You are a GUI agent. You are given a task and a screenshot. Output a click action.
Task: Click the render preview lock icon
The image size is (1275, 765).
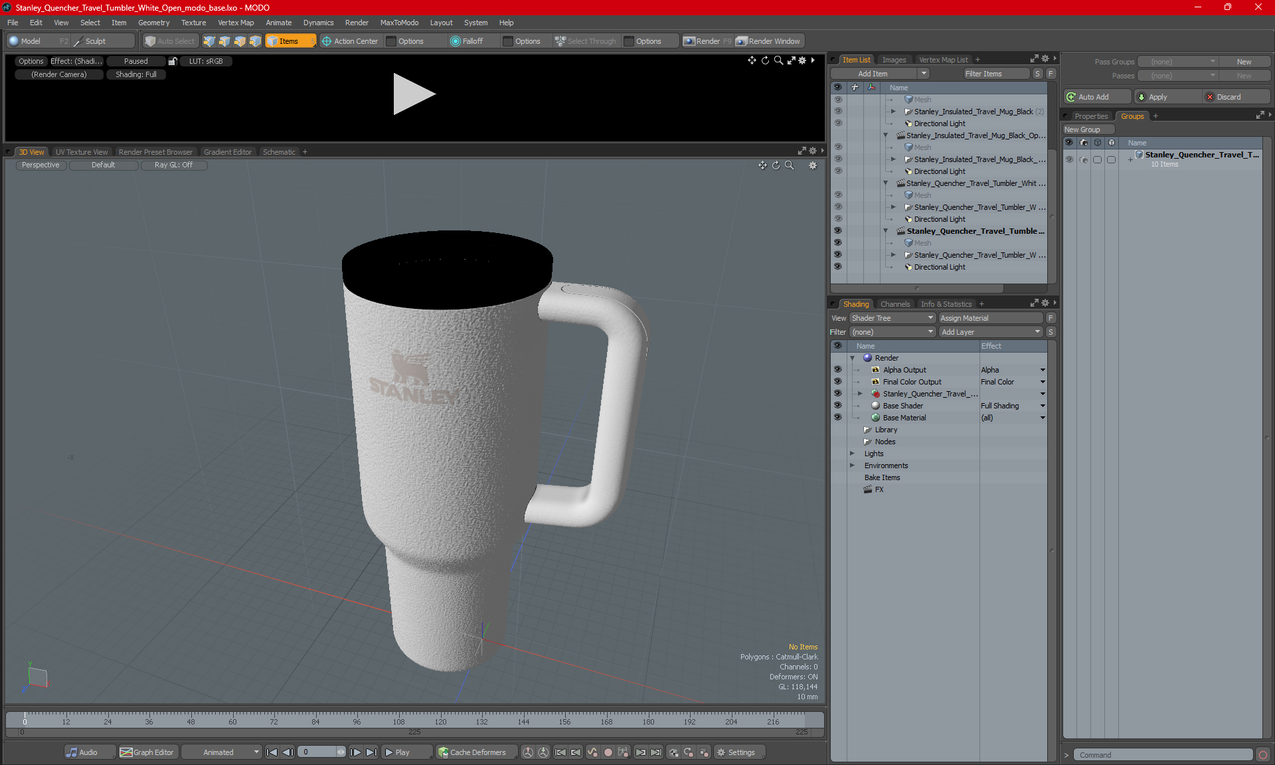(173, 61)
